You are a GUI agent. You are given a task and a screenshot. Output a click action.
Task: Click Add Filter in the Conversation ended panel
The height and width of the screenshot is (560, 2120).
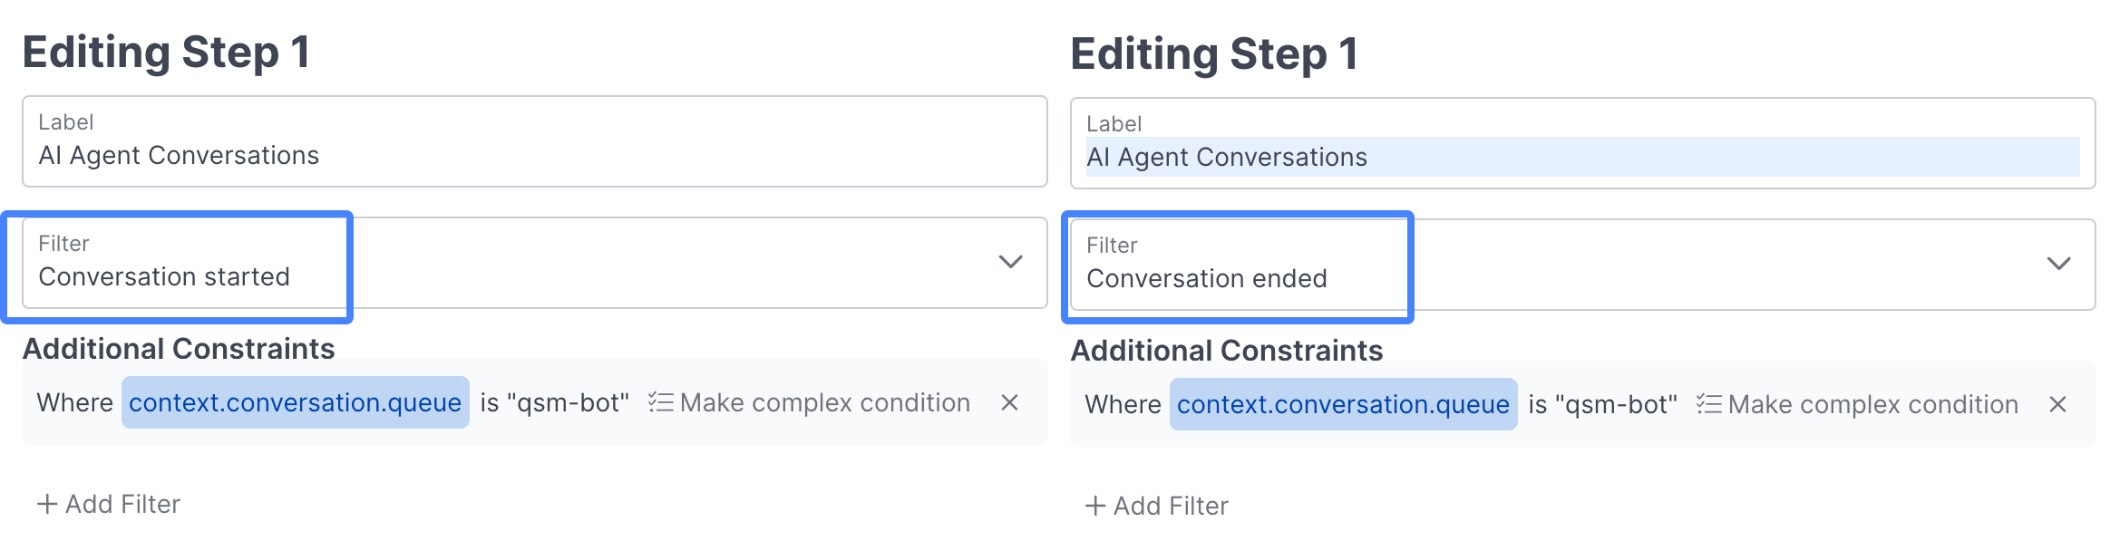1171,506
